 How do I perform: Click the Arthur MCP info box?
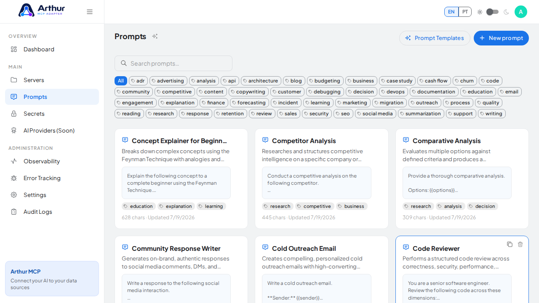click(x=52, y=279)
